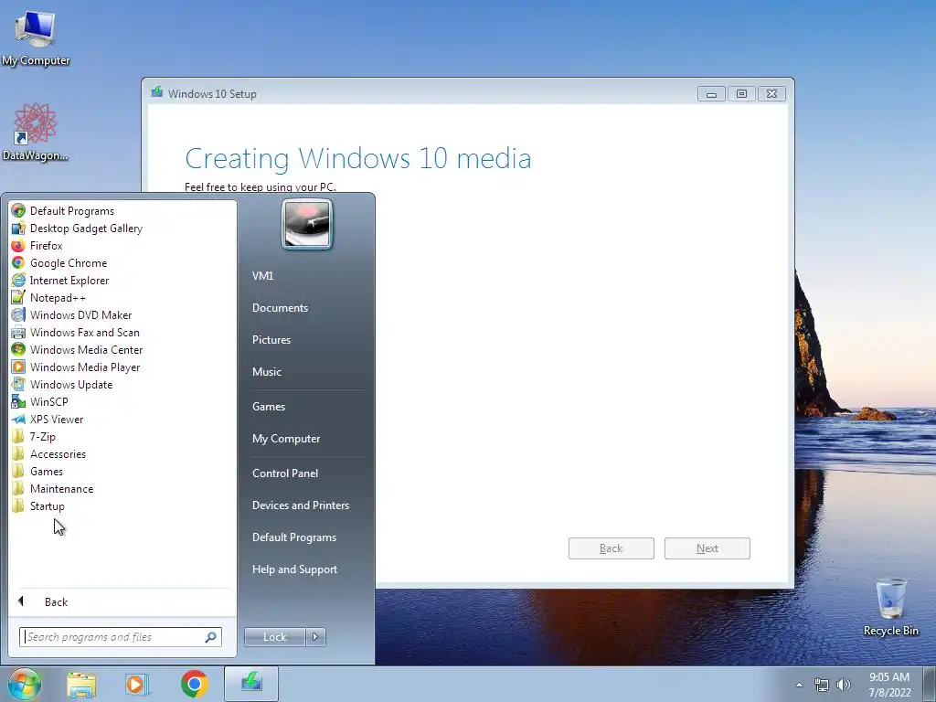936x702 pixels.
Task: Switch to Windows 10 Setup taskbar button
Action: [x=251, y=684]
